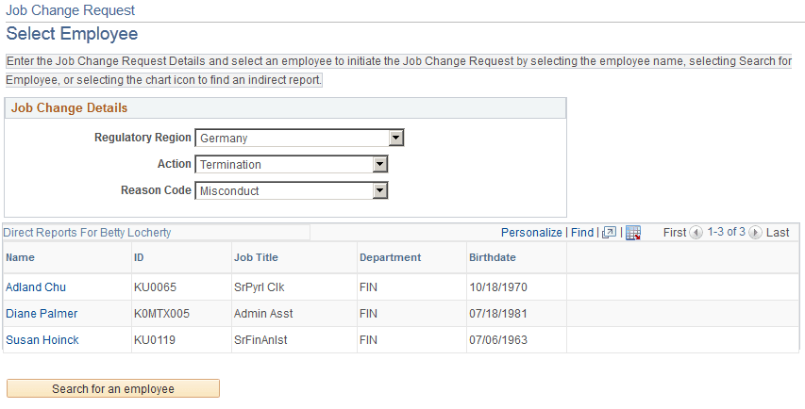Click the Select Employee heading
805x409 pixels.
[x=72, y=34]
